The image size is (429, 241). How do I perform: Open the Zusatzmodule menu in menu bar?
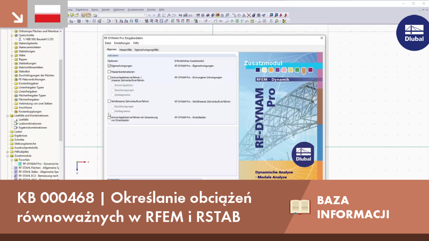point(136,10)
